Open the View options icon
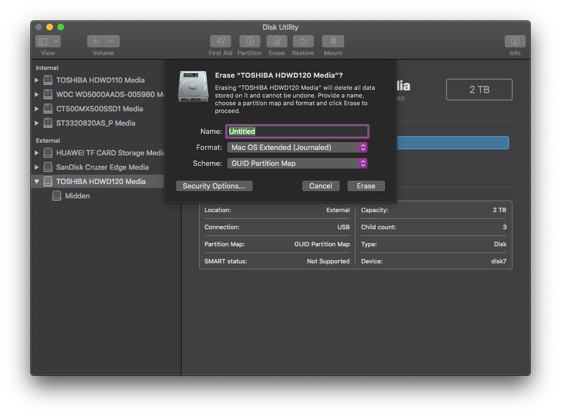Image resolution: width=561 pixels, height=416 pixels. coord(47,41)
